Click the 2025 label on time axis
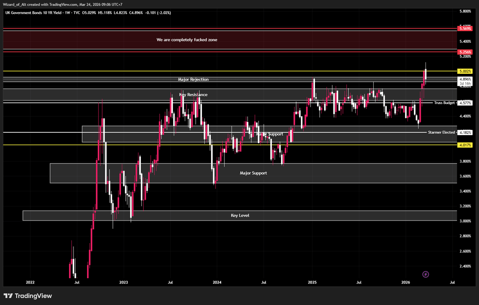This screenshot has width=479, height=305. 312,282
